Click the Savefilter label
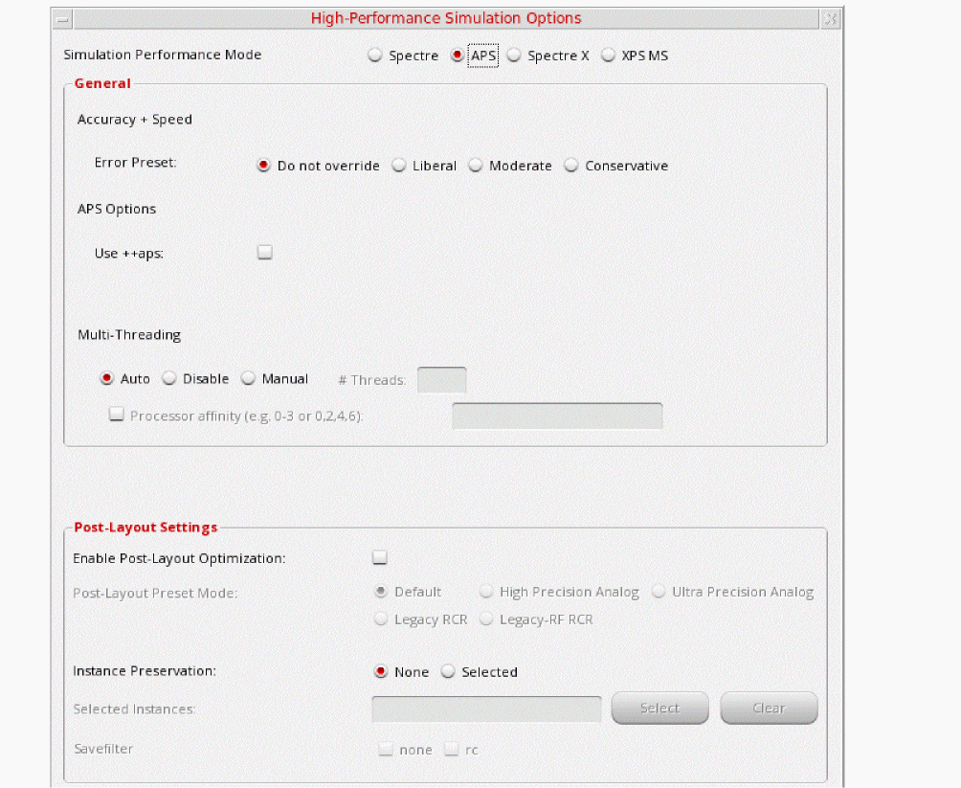Image resolution: width=961 pixels, height=788 pixels. (x=103, y=749)
